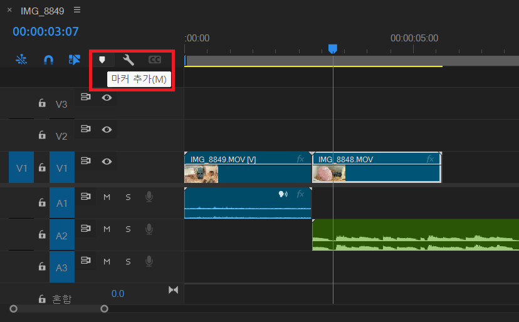Close the IMG_8849 sequence tab

point(9,10)
